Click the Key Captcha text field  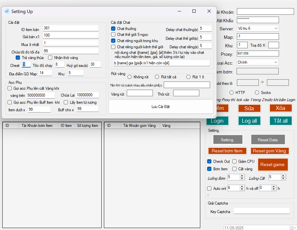(261, 211)
